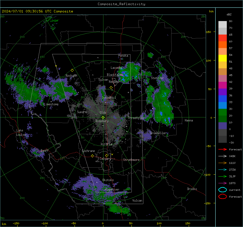
Task: Click the white 04DK arrow legend icon
Action: (x=222, y=156)
